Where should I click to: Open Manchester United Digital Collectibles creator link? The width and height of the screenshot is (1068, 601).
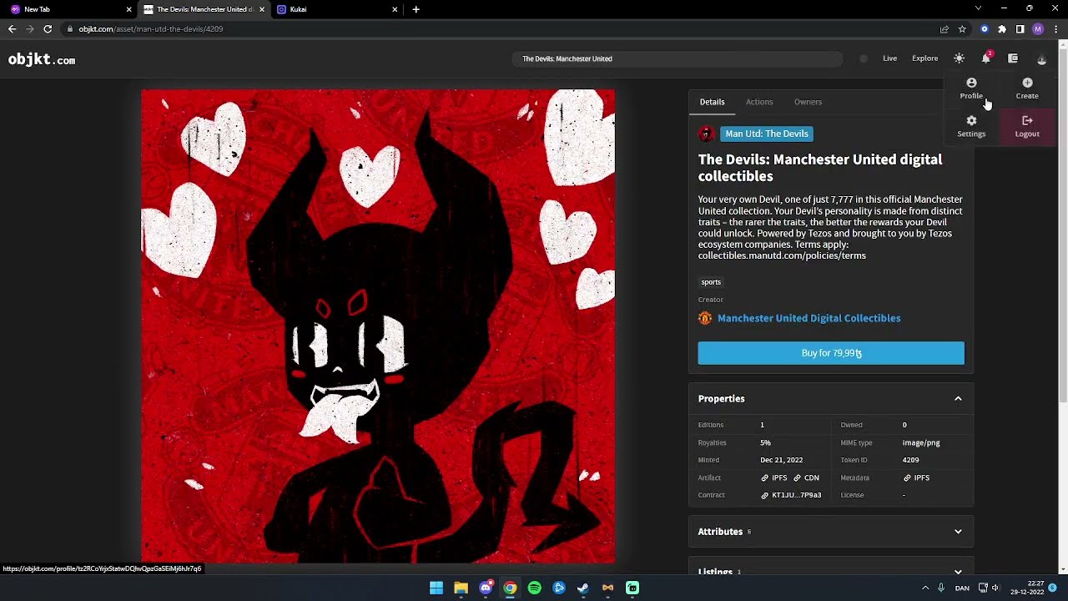point(809,318)
